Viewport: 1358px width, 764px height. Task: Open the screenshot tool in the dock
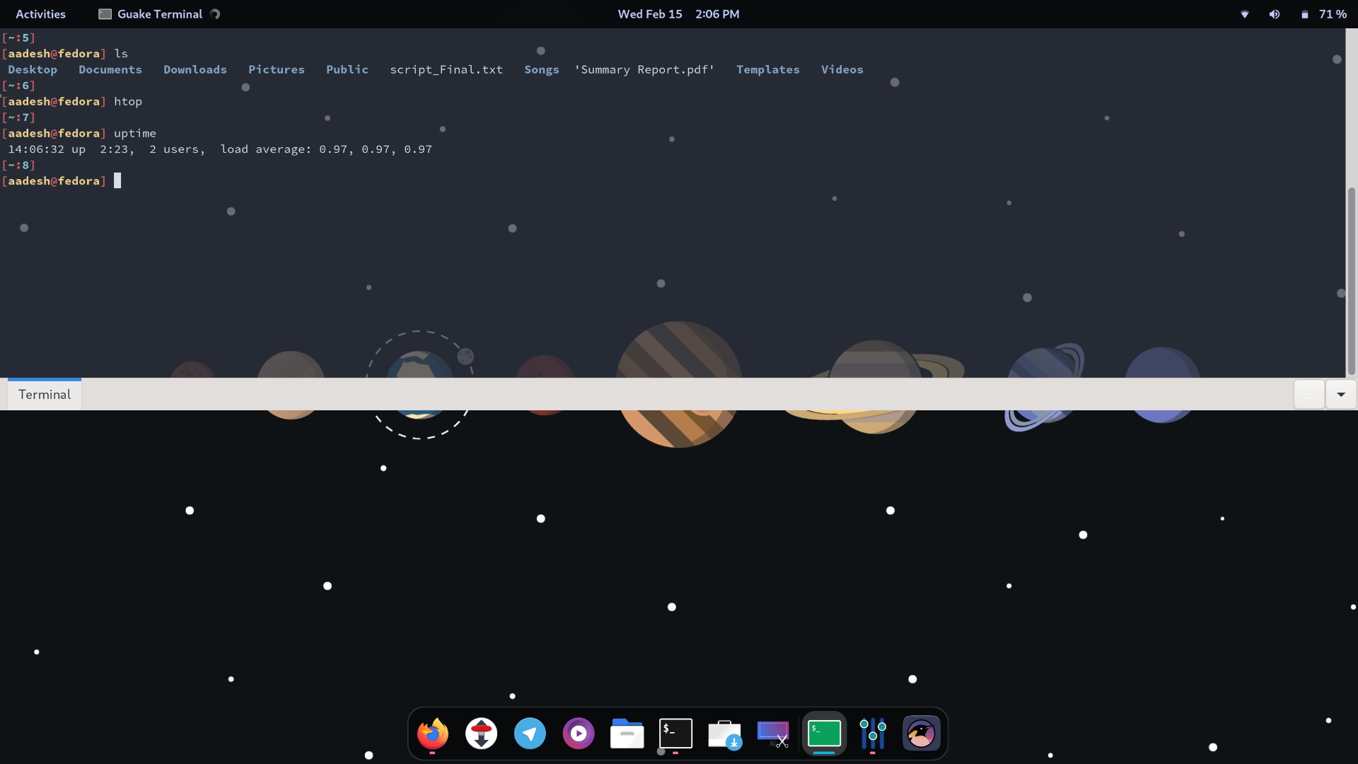pos(772,734)
